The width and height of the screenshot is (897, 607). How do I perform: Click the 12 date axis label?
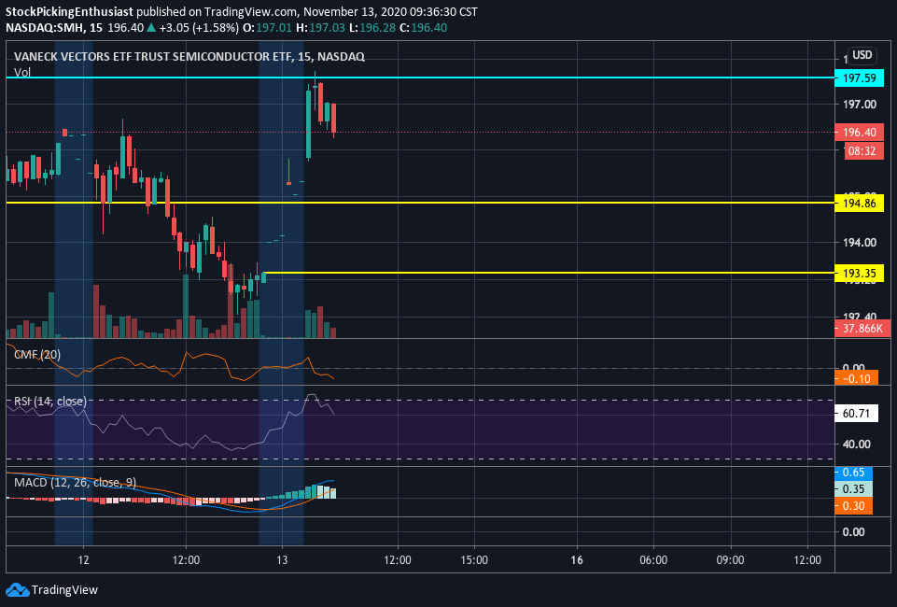click(x=83, y=559)
